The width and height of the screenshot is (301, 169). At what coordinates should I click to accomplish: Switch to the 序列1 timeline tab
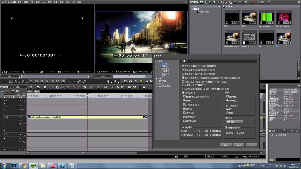[x=30, y=91]
